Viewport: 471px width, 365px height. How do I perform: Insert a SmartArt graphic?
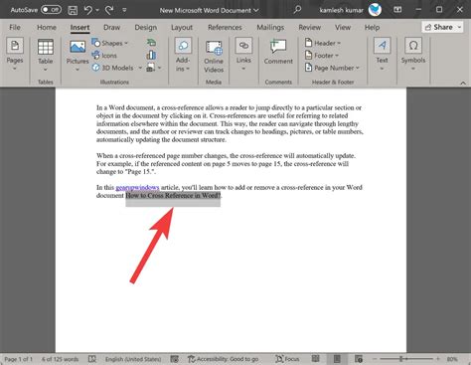pyautogui.click(x=151, y=43)
